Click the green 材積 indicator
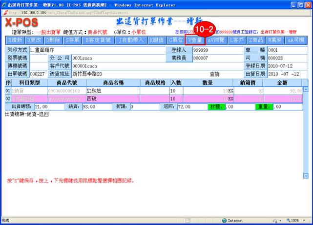The width and height of the screenshot is (313, 225). coord(215,107)
